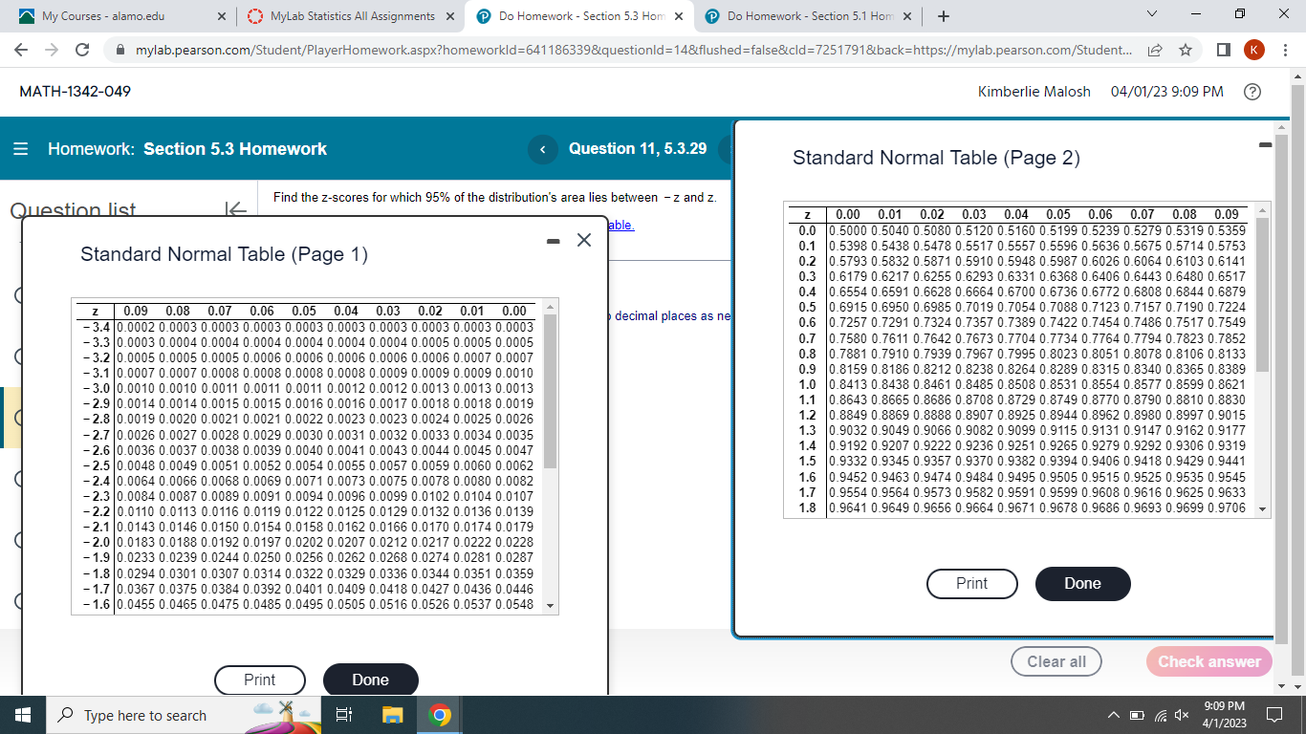
Task: Expand hidden system tray icons
Action: pos(1112,714)
